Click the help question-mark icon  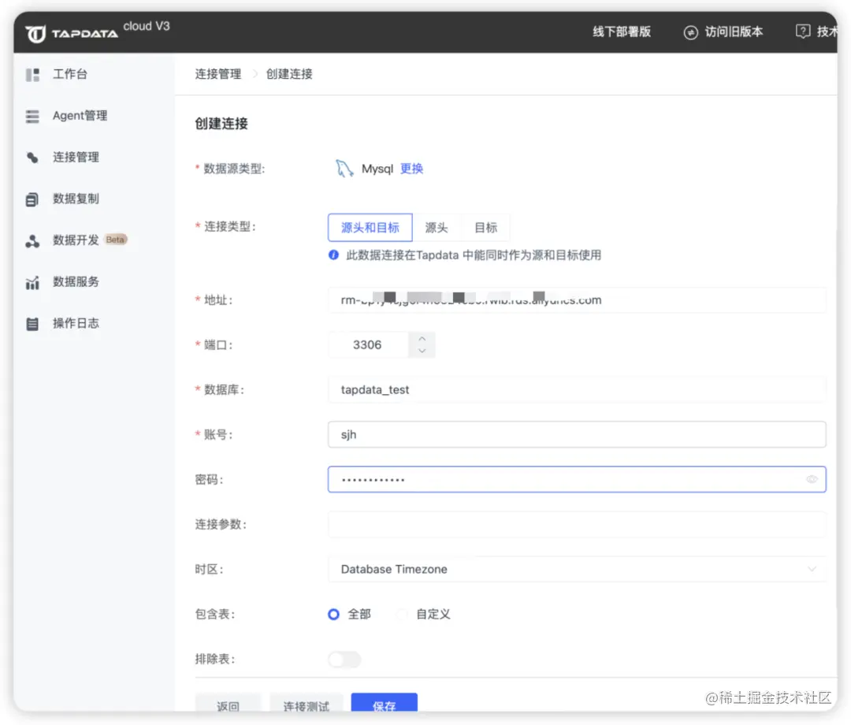(x=803, y=32)
